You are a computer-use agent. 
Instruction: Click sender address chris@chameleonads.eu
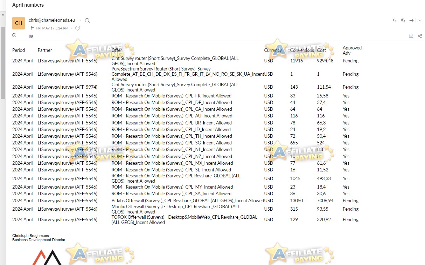[x=52, y=20]
